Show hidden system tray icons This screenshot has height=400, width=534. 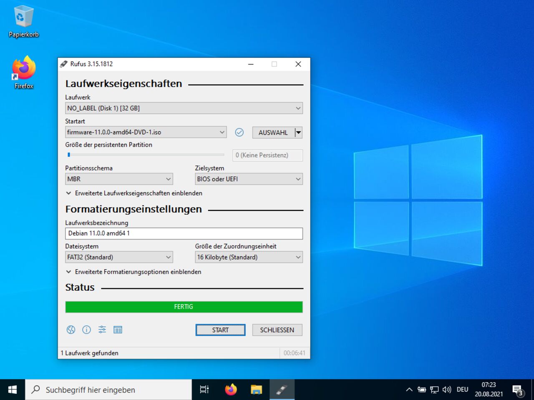click(x=409, y=390)
